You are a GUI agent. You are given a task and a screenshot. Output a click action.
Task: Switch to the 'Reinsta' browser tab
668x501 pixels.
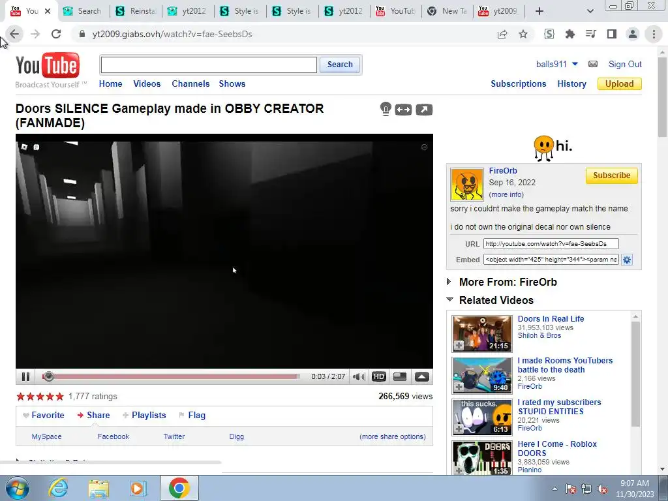(x=136, y=11)
